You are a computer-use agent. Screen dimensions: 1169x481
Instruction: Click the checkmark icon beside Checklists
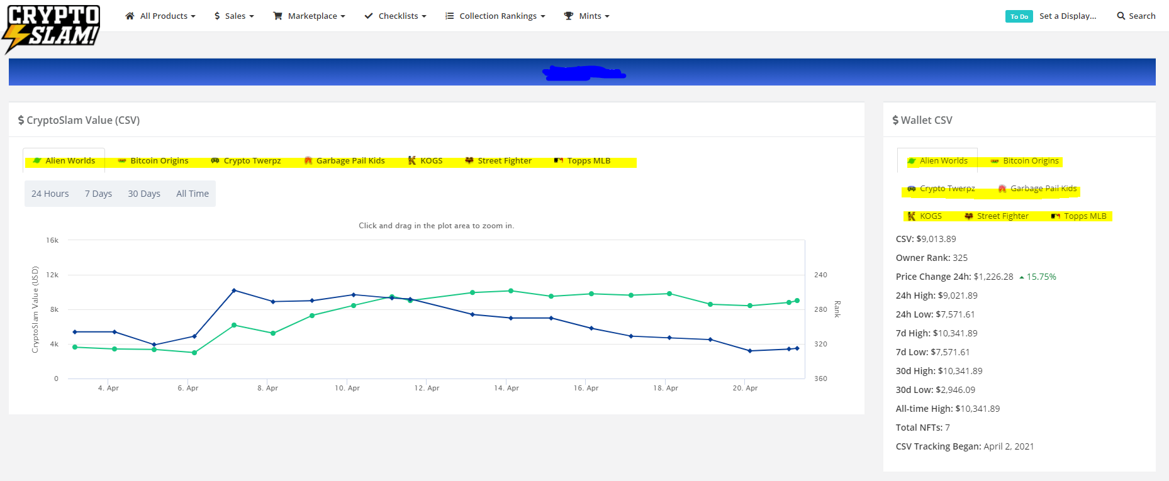point(369,16)
